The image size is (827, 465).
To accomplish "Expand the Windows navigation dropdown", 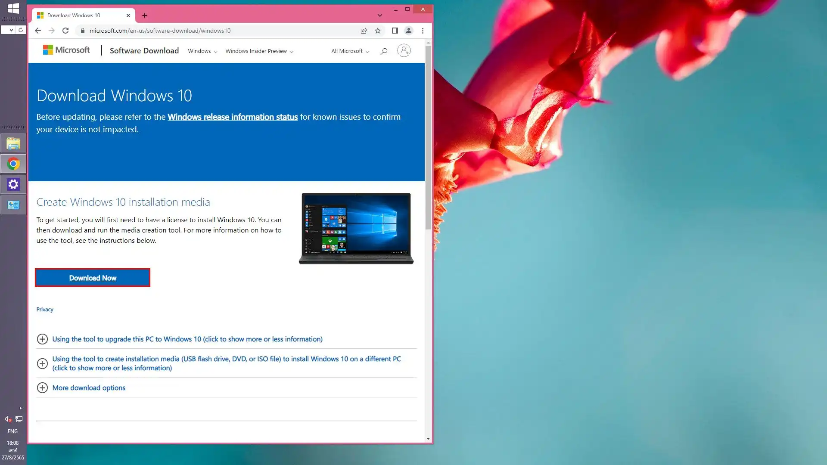I will click(x=202, y=51).
